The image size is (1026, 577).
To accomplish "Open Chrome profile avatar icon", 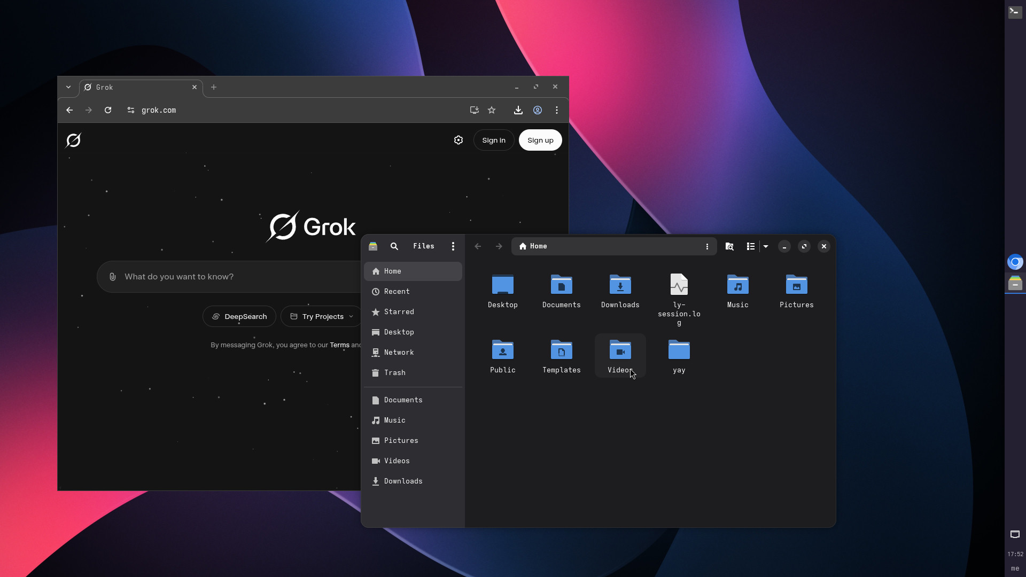I will 538,110.
